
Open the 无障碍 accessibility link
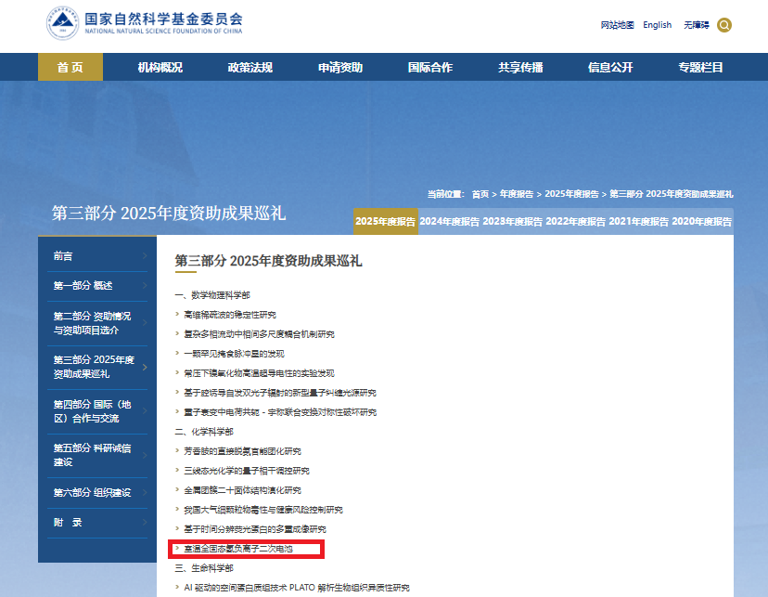(x=697, y=25)
